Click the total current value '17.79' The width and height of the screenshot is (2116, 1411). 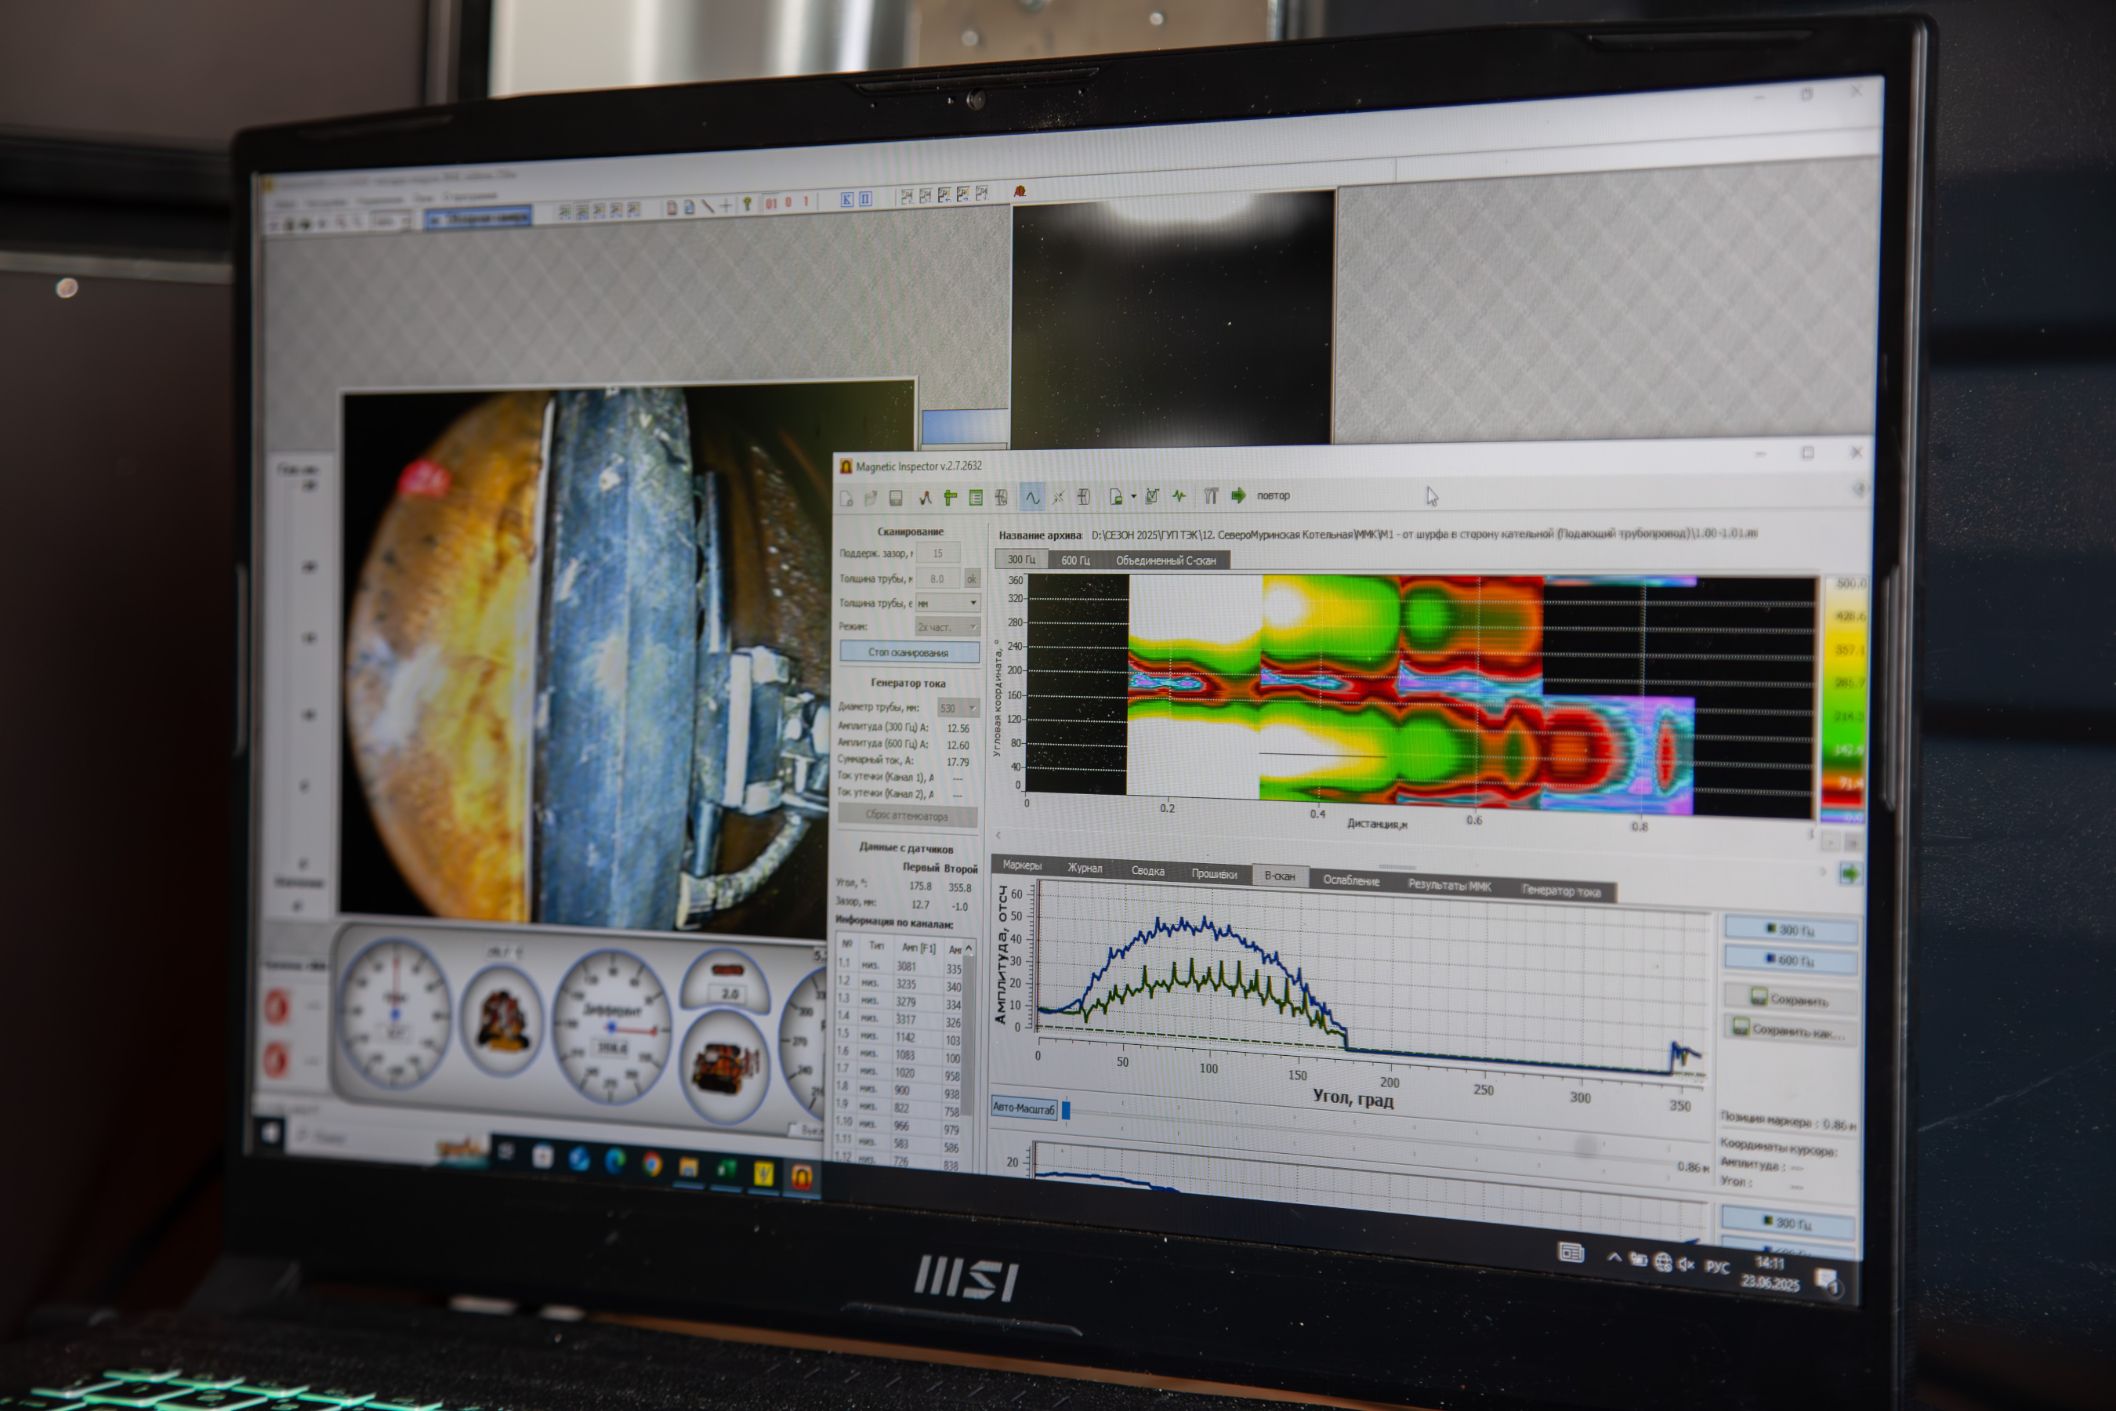click(957, 762)
